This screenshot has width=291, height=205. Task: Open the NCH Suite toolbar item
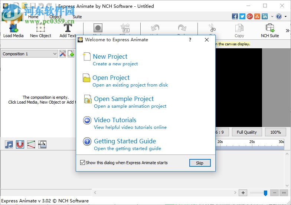(270, 30)
